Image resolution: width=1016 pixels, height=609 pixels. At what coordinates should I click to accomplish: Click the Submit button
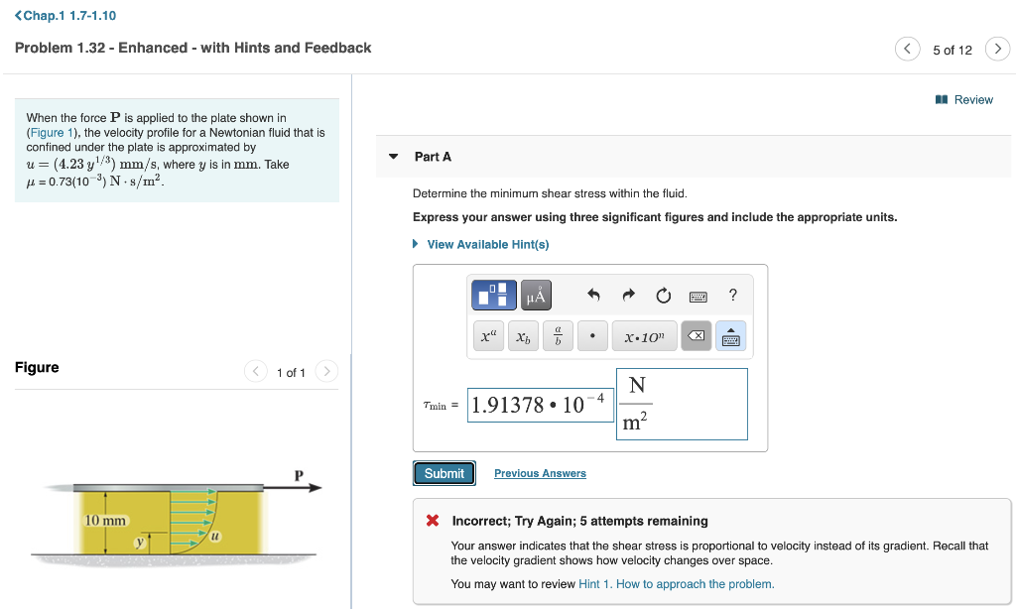pyautogui.click(x=444, y=473)
